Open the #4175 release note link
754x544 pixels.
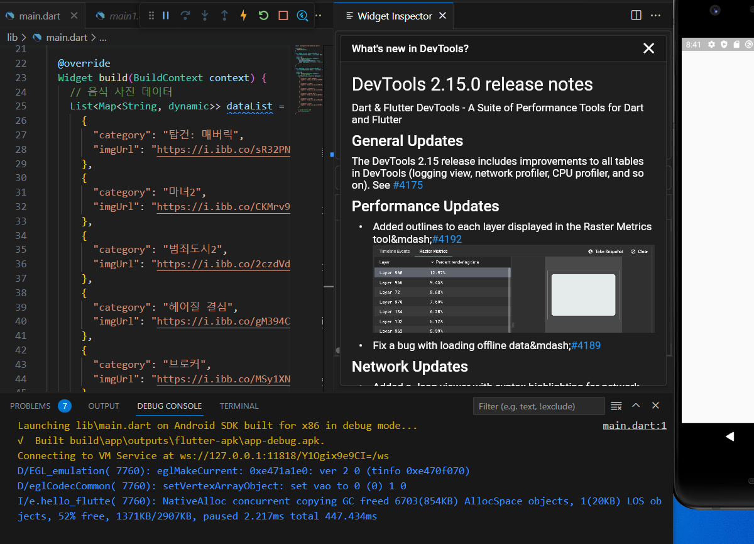tap(408, 185)
